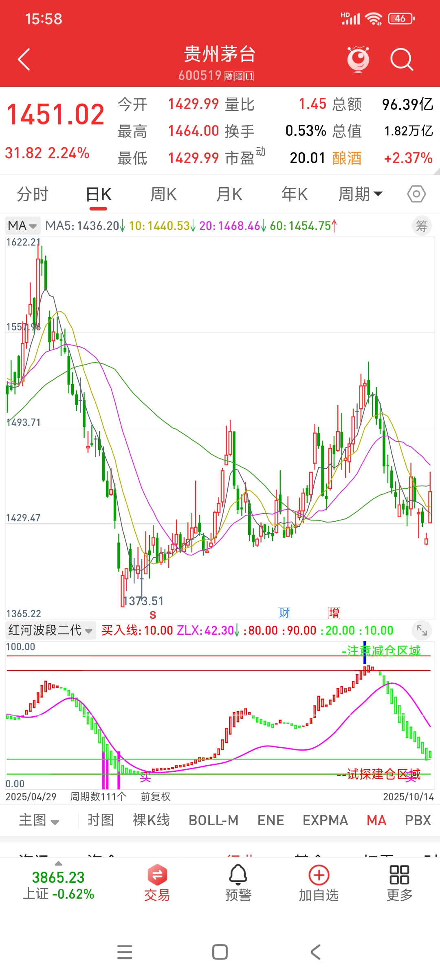Viewport: 440px width, 979px height.
Task: Tap the MA5: 1436.20 readout
Action: [85, 226]
